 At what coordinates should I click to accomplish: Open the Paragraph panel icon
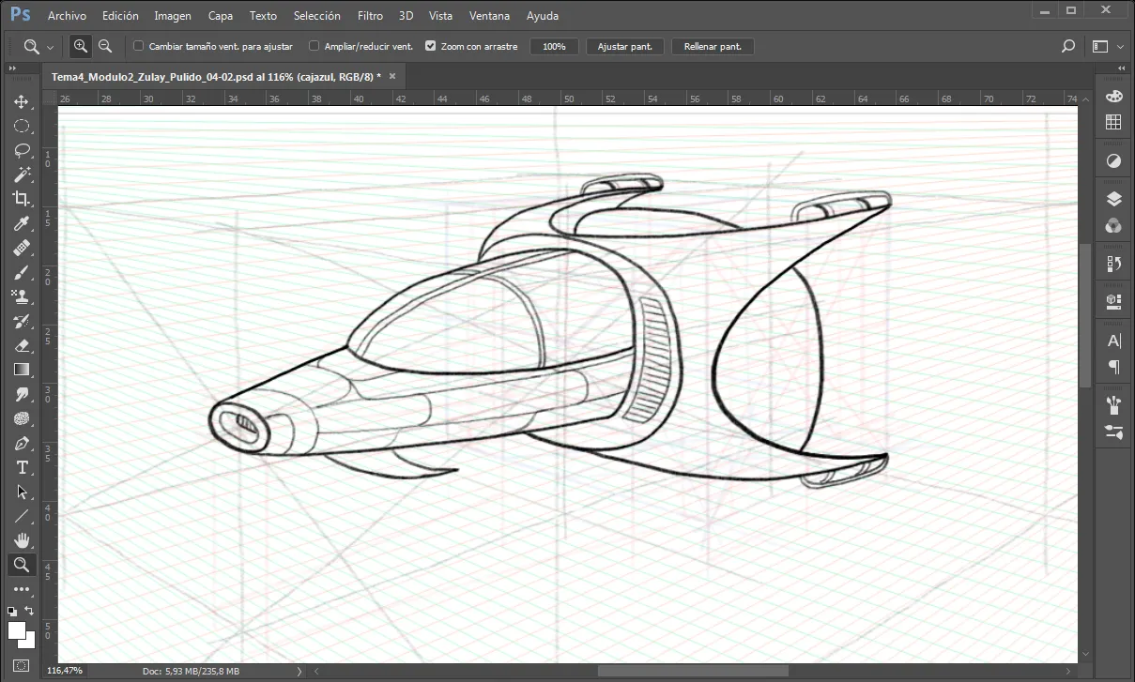(x=1113, y=366)
